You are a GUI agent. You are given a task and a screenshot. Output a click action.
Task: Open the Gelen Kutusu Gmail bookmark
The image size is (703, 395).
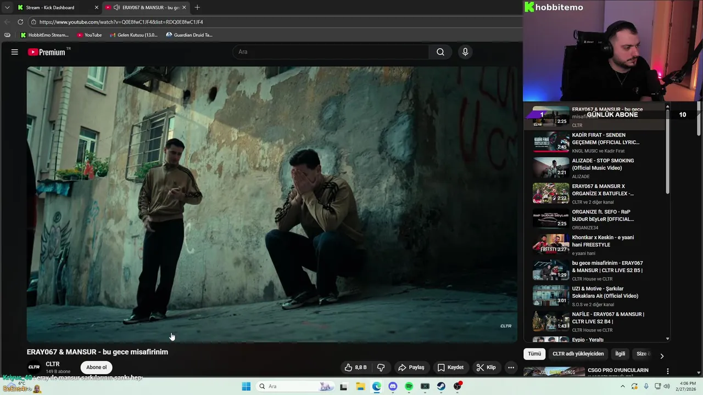pyautogui.click(x=134, y=35)
